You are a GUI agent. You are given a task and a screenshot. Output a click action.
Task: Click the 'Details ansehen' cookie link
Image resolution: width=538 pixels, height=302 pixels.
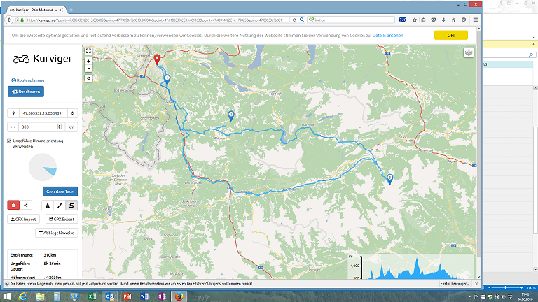[387, 34]
